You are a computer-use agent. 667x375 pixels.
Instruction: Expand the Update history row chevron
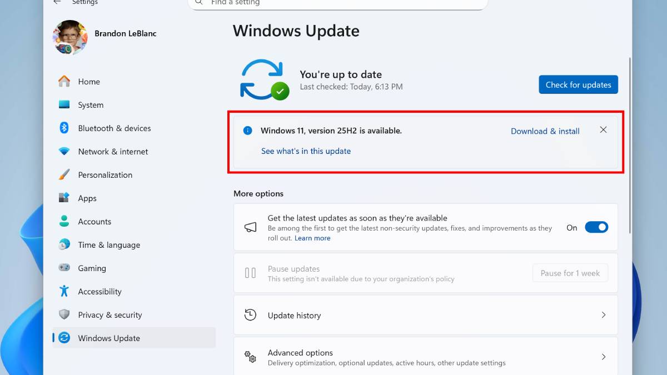[604, 315]
